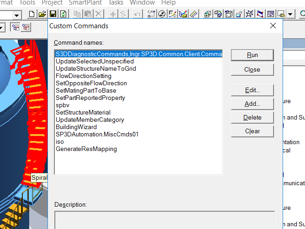Click the second hierarchy icon on second toolbar
The image size is (305, 229).
pos(26,27)
